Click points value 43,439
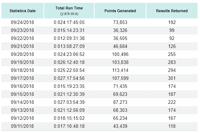 coord(120,126)
